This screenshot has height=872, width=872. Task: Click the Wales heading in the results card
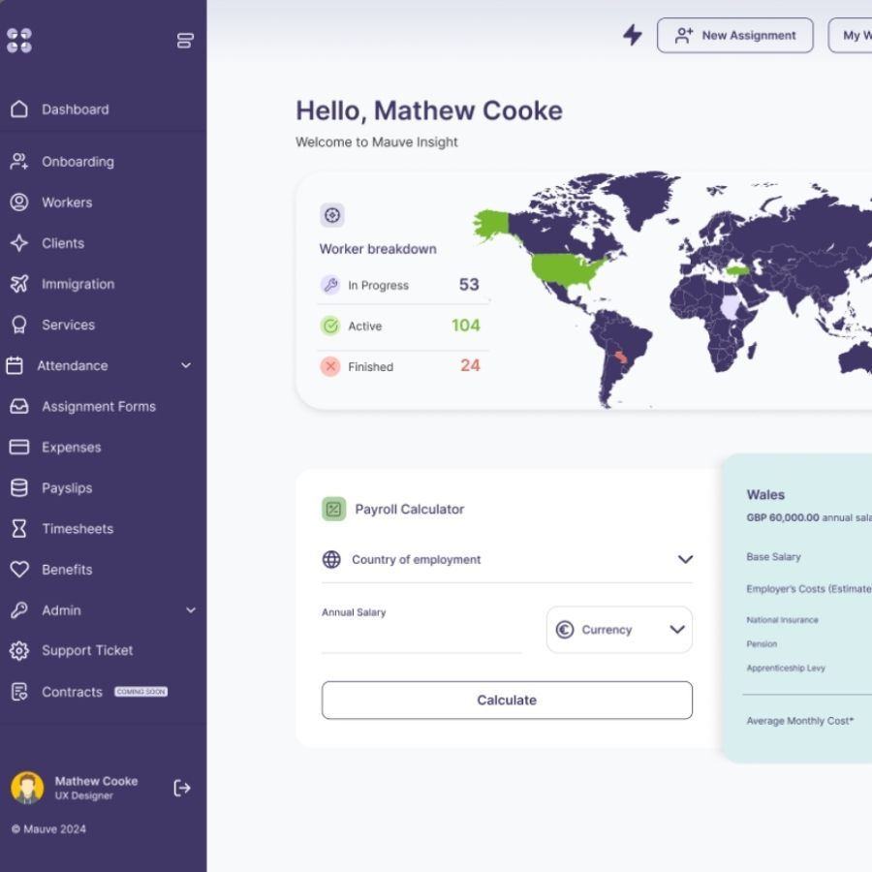point(765,494)
